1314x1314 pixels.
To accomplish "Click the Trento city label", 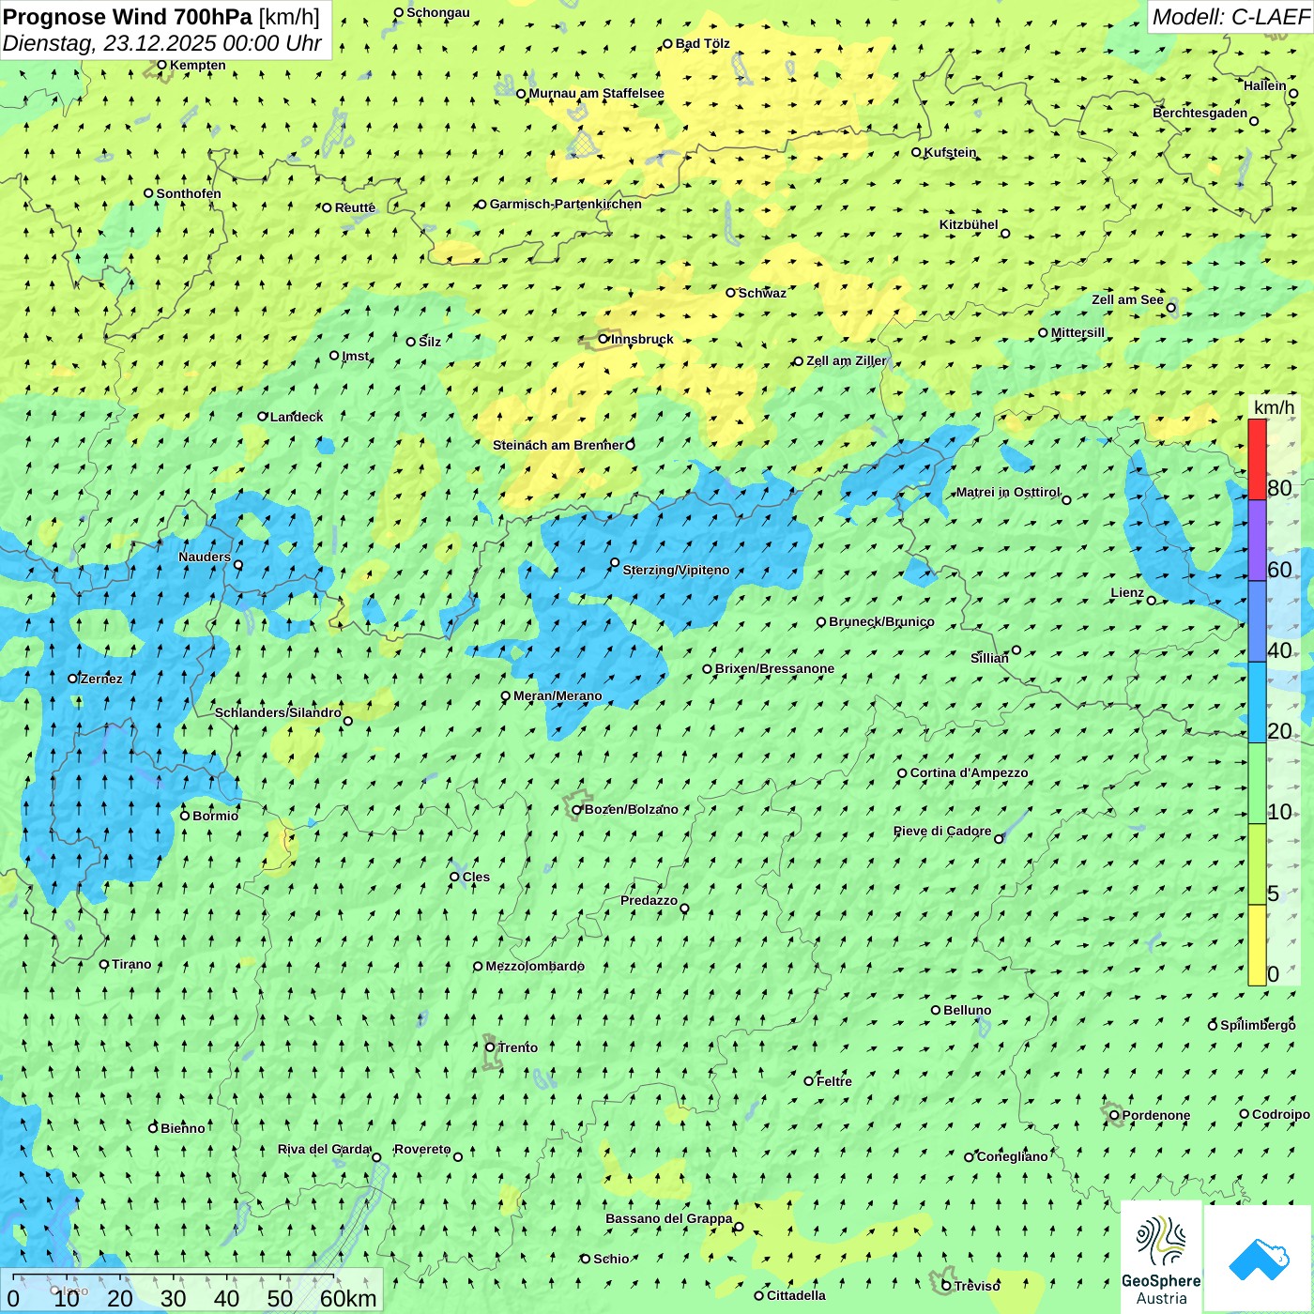I will click(x=517, y=1047).
